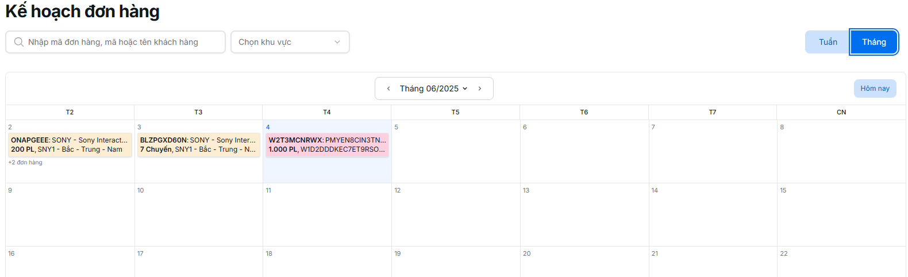This screenshot has height=277, width=908.
Task: Go to previous month arrow
Action: coord(388,89)
